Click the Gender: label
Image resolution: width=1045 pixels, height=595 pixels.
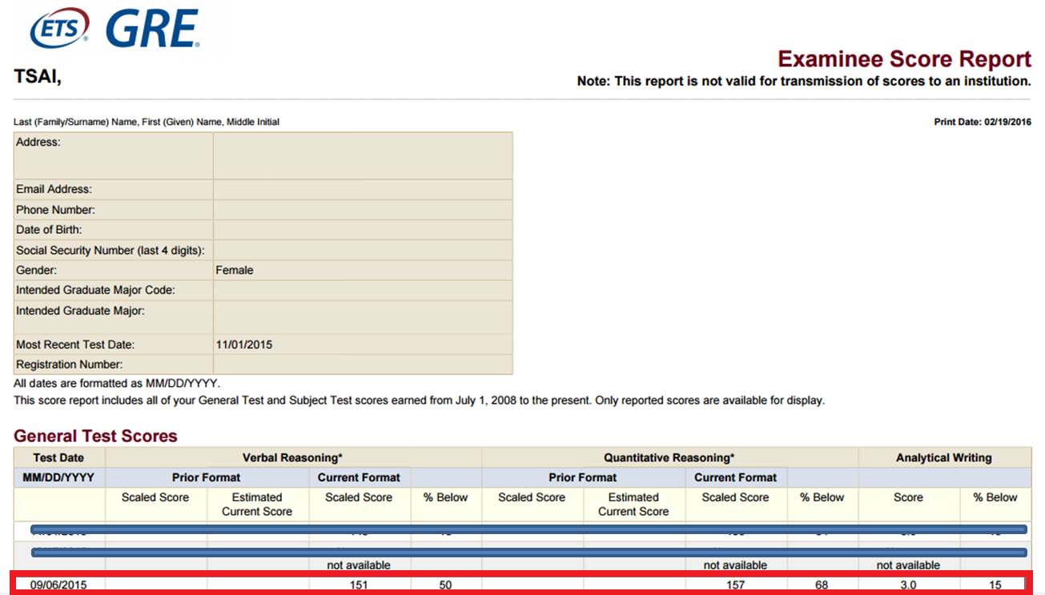coord(36,271)
